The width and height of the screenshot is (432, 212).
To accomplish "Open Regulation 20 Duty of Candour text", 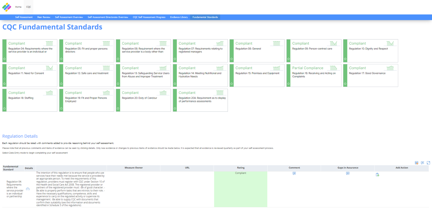I will pyautogui.click(x=139, y=98).
